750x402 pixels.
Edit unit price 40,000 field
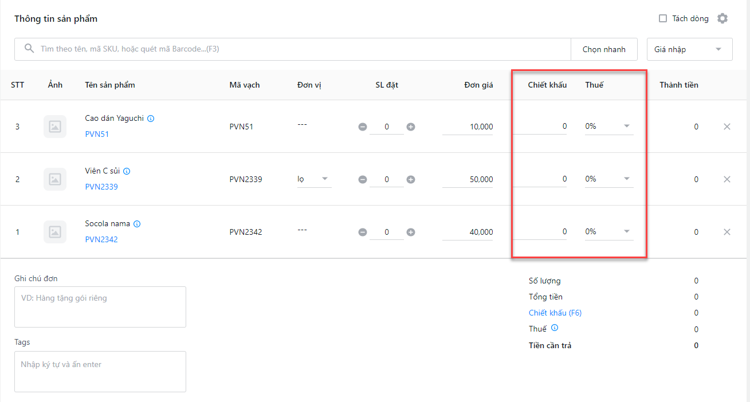[x=468, y=232]
